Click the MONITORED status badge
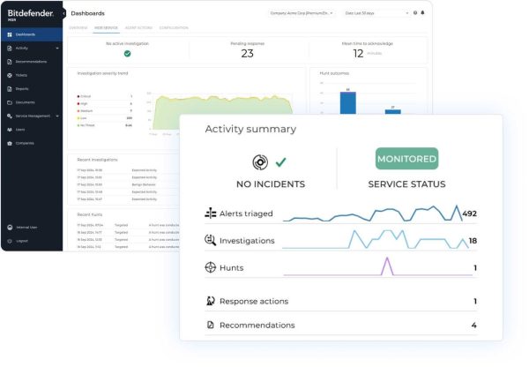529x367 pixels. pyautogui.click(x=406, y=159)
